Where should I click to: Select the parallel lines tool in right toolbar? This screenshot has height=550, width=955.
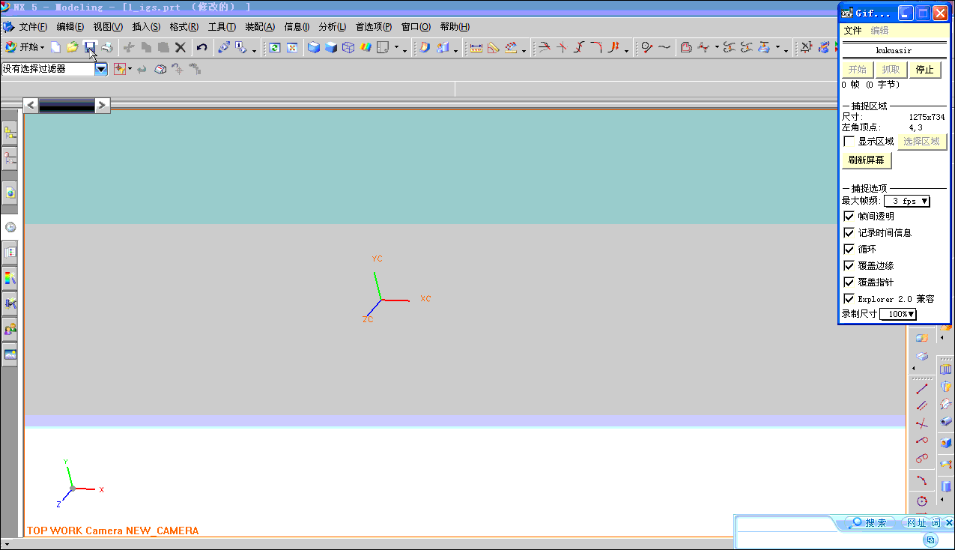coord(922,405)
